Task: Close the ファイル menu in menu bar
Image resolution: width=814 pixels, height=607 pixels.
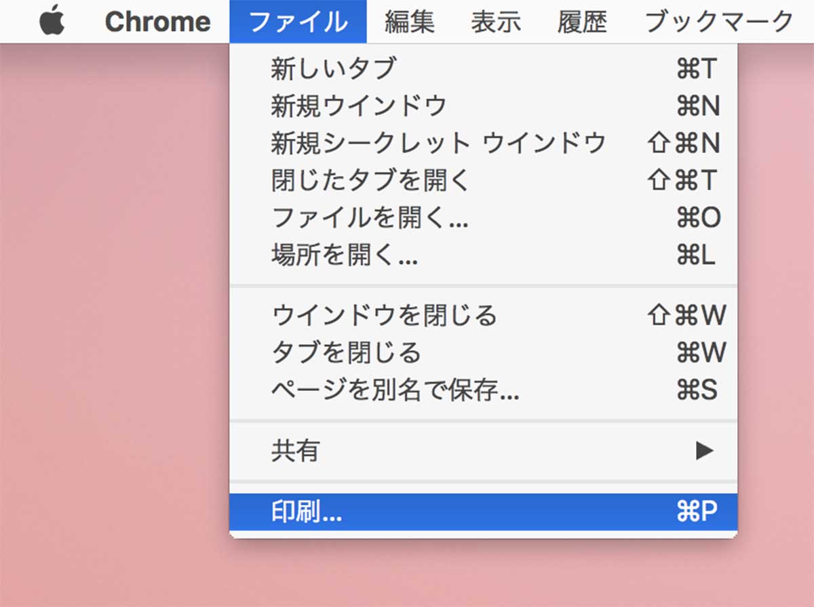Action: tap(298, 22)
